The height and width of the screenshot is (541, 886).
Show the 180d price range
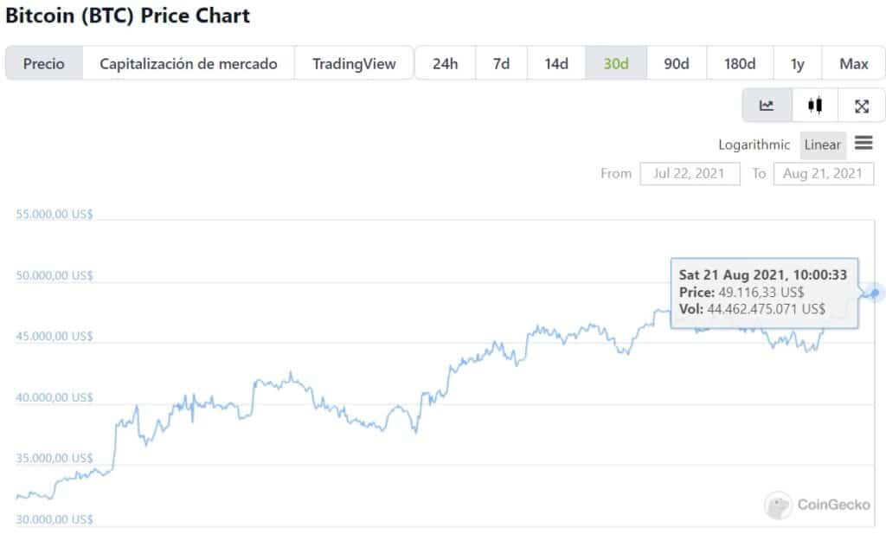coord(740,63)
